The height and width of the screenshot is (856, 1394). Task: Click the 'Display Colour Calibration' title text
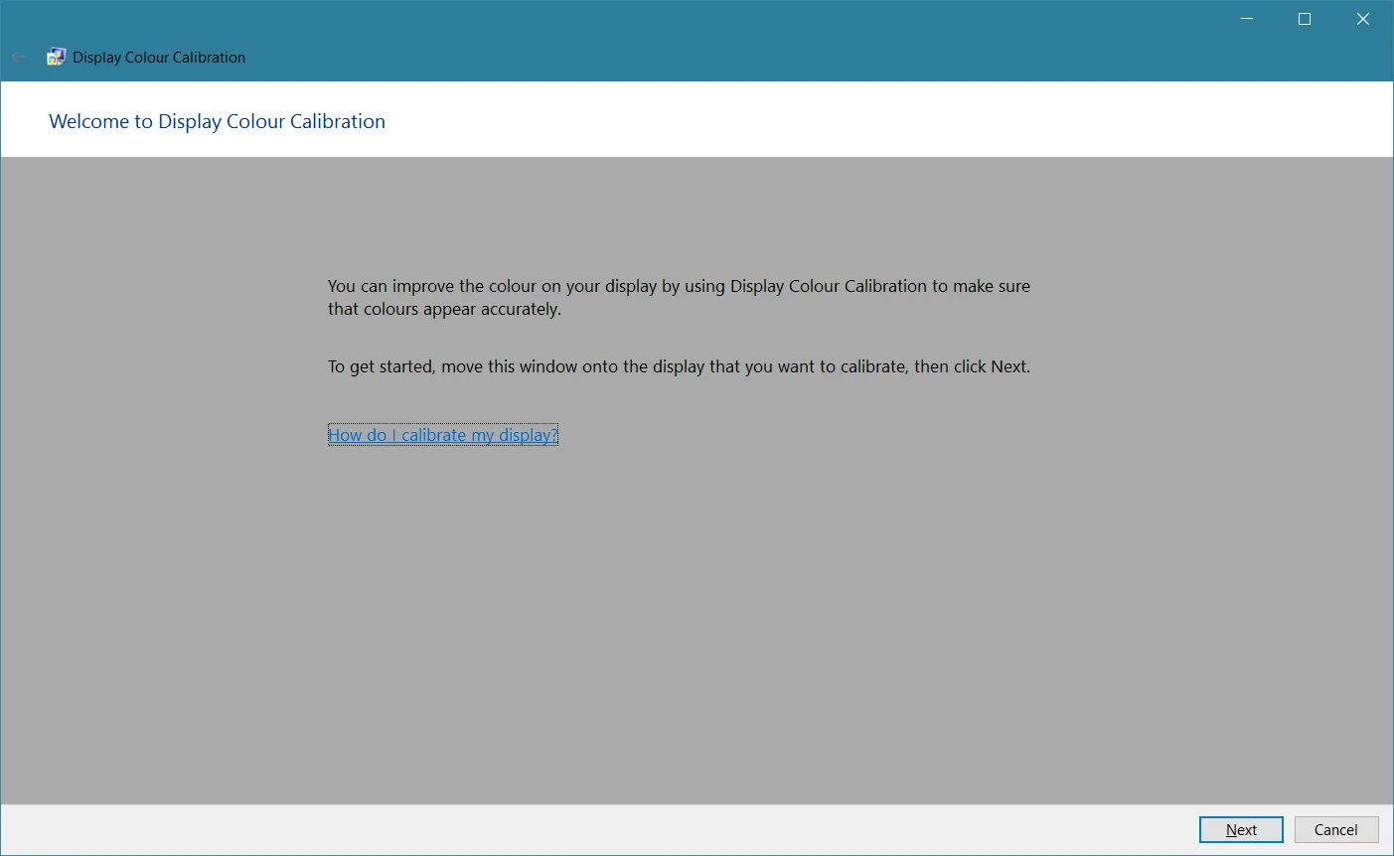(157, 57)
